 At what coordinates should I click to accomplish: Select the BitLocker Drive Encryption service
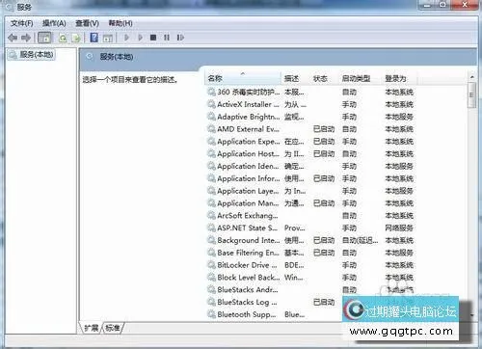click(310, 265)
